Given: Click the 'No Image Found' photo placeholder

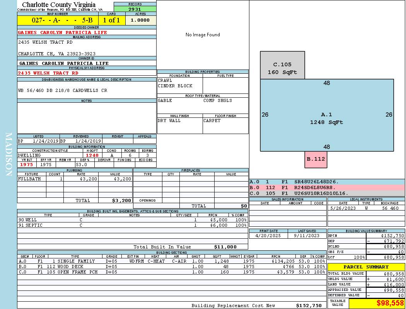Looking at the screenshot, I should click(203, 35).
